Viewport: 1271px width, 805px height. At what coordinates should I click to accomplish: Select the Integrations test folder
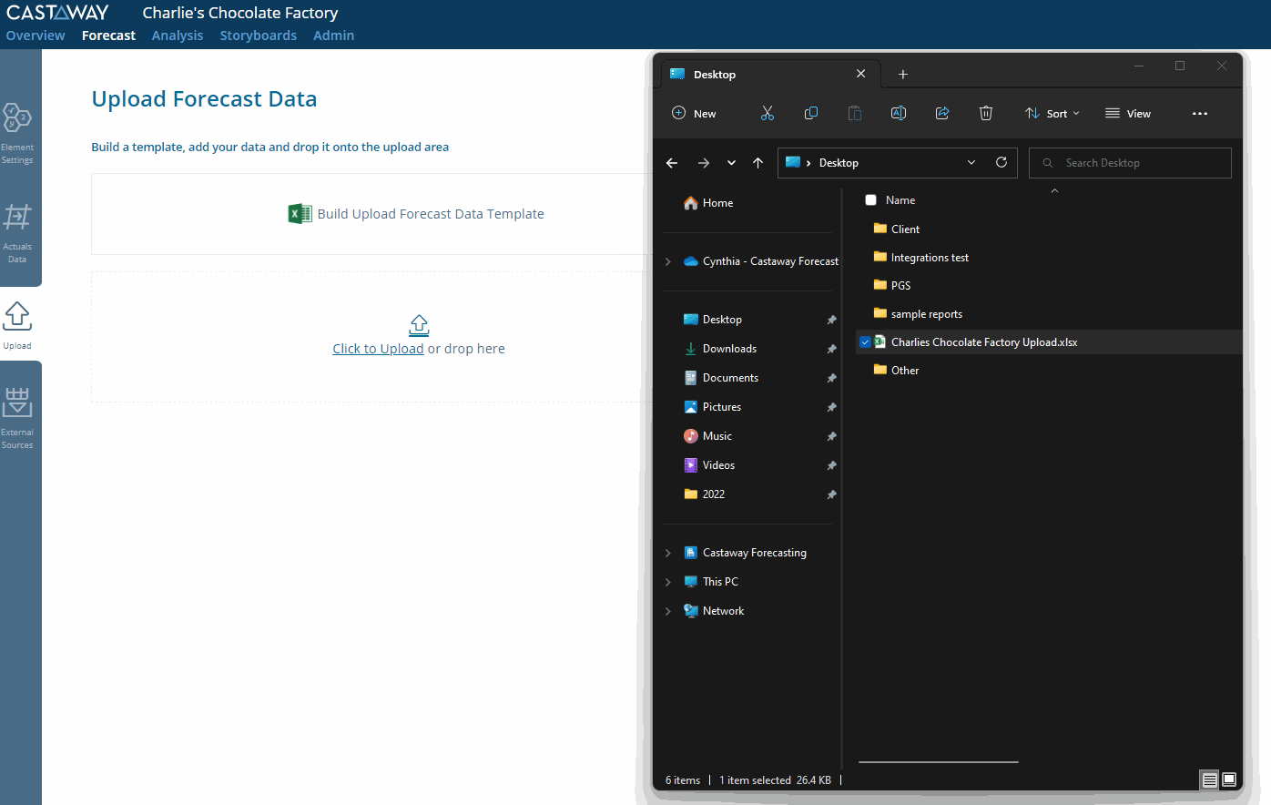(x=920, y=258)
